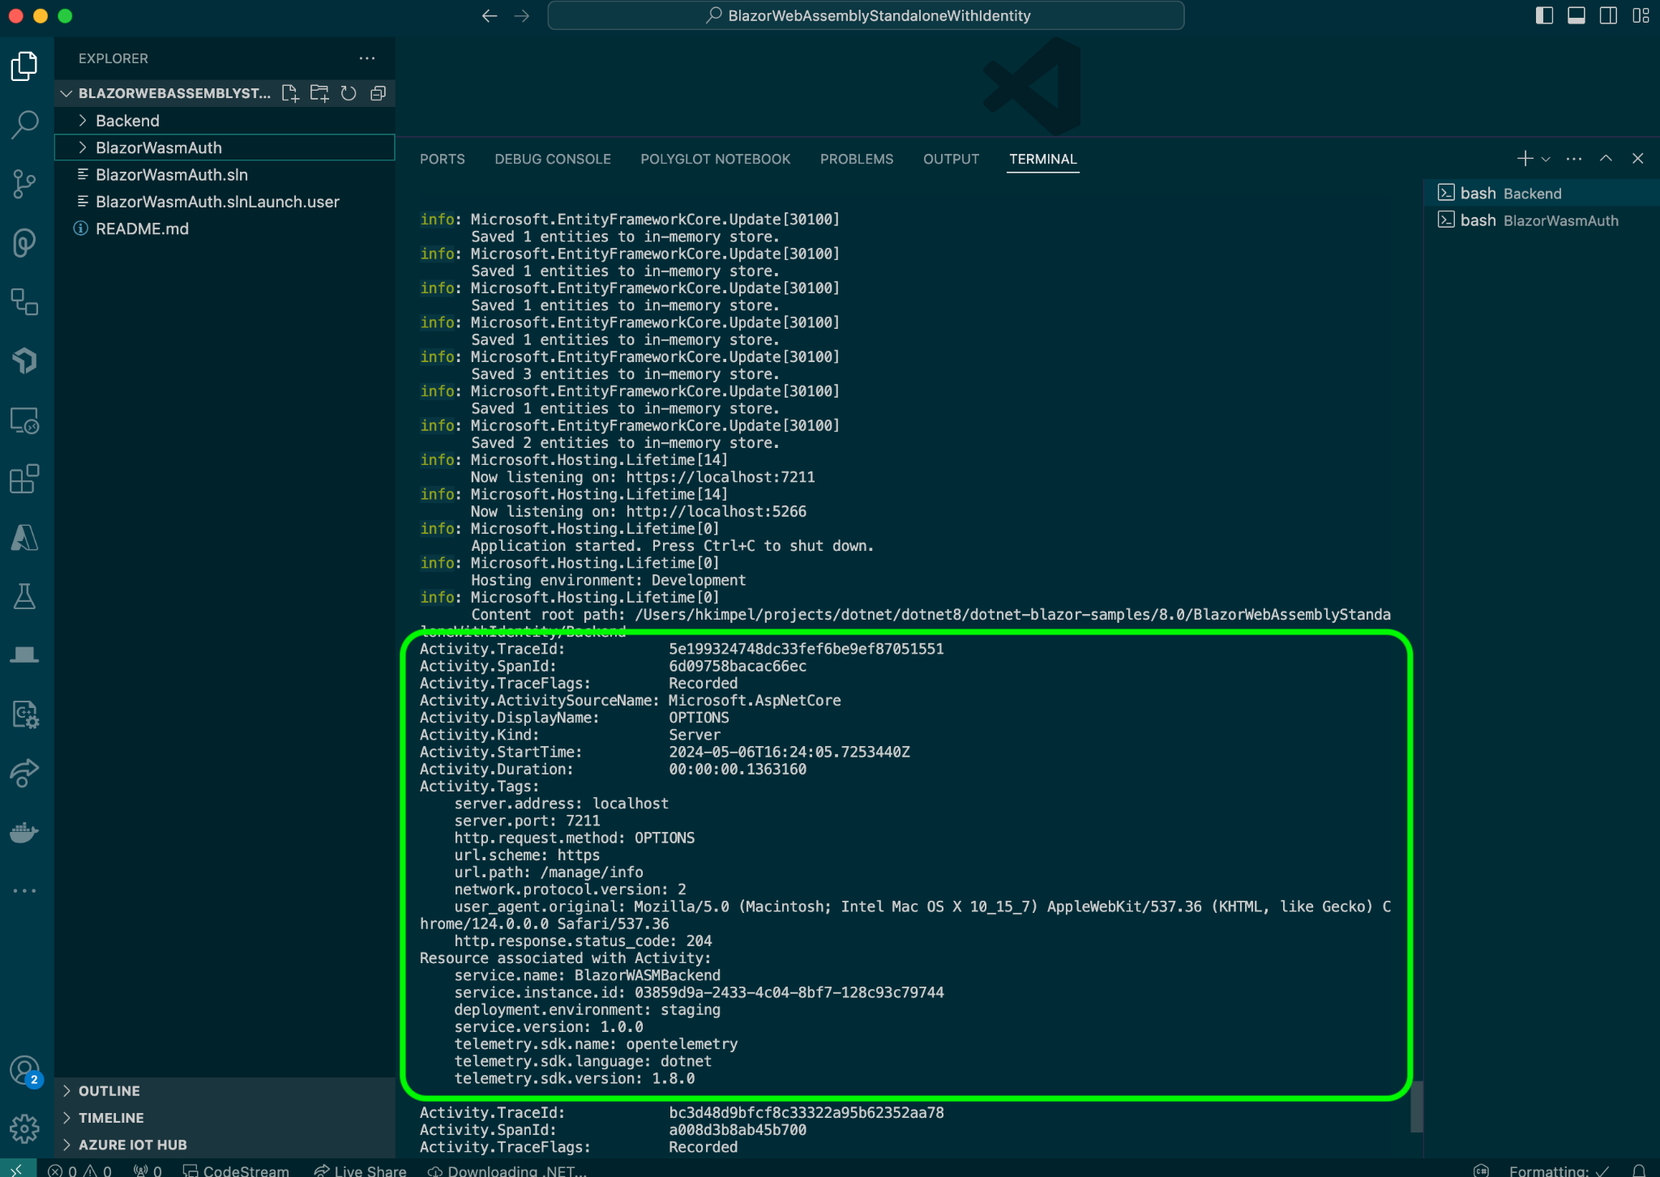1660x1177 pixels.
Task: Switch to the PROBLEMS tab
Action: point(856,159)
